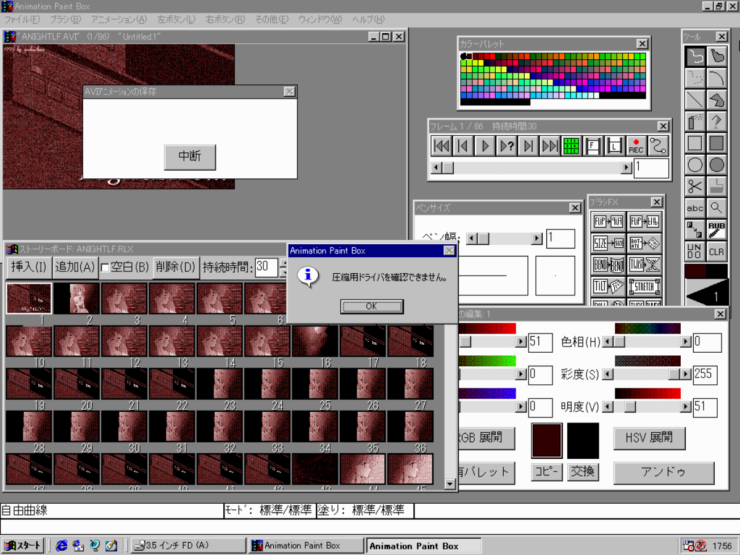Apply the STRETCH brush FX

[646, 285]
